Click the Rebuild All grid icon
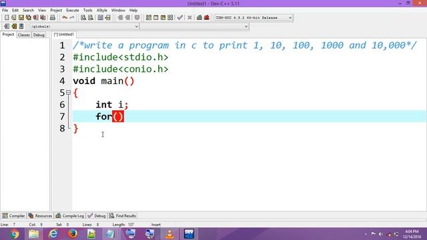 click(170, 18)
